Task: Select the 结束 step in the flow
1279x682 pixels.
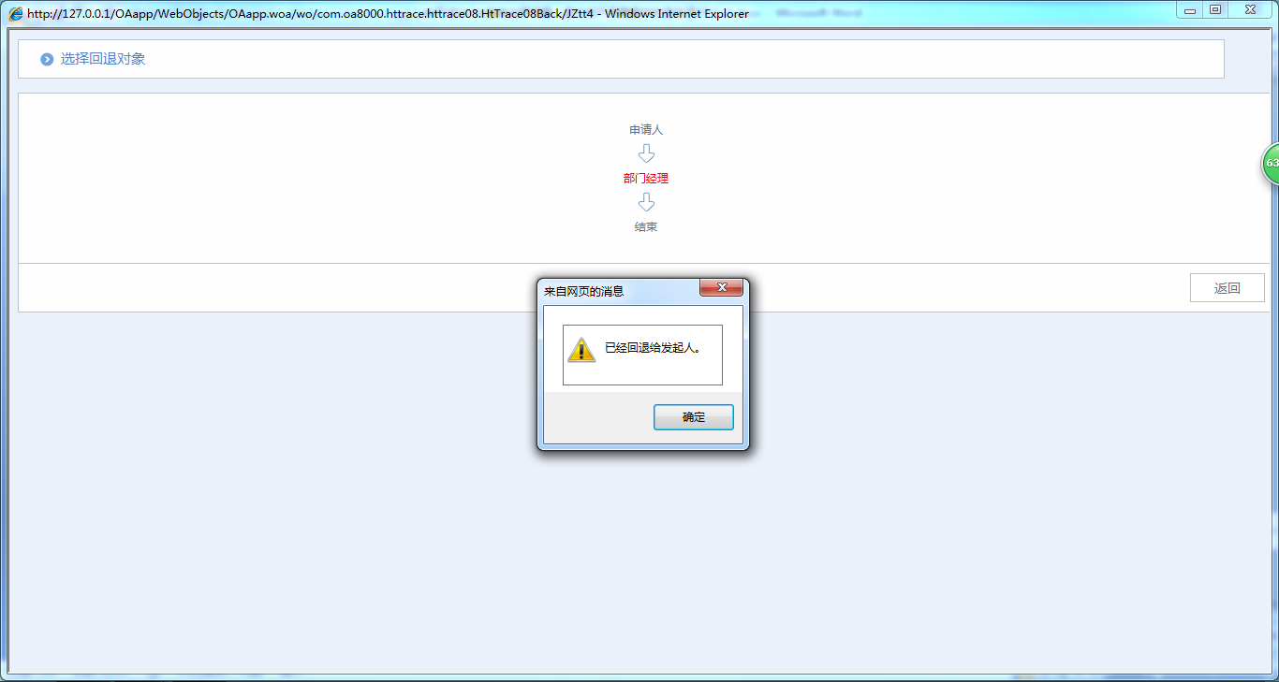Action: pos(646,227)
